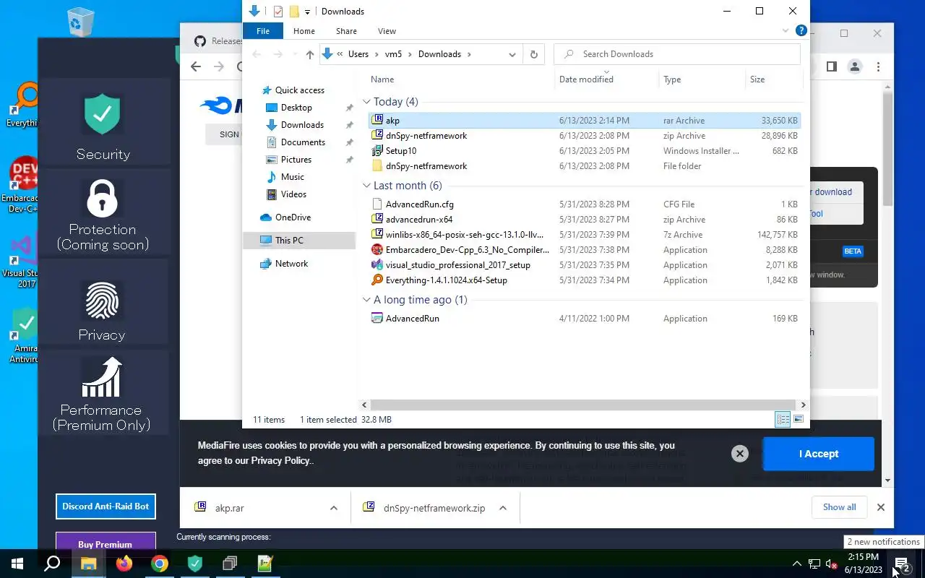The width and height of the screenshot is (925, 578).
Task: Click the Explorer horizontal scrollbar
Action: [x=583, y=405]
